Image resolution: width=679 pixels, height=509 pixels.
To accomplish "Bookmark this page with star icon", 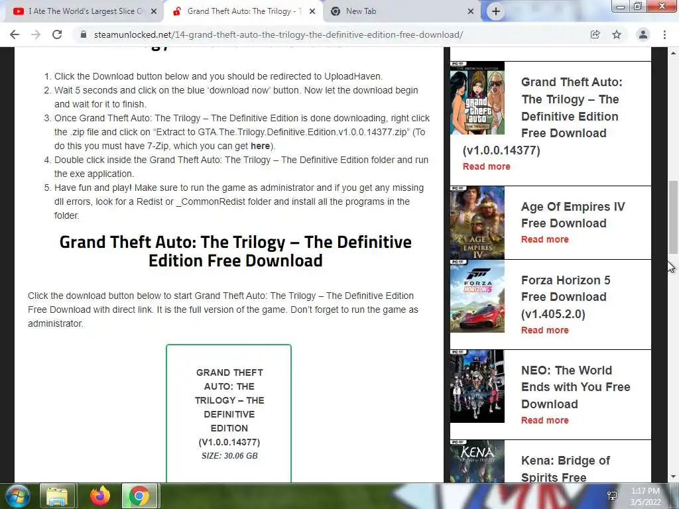I will (617, 34).
